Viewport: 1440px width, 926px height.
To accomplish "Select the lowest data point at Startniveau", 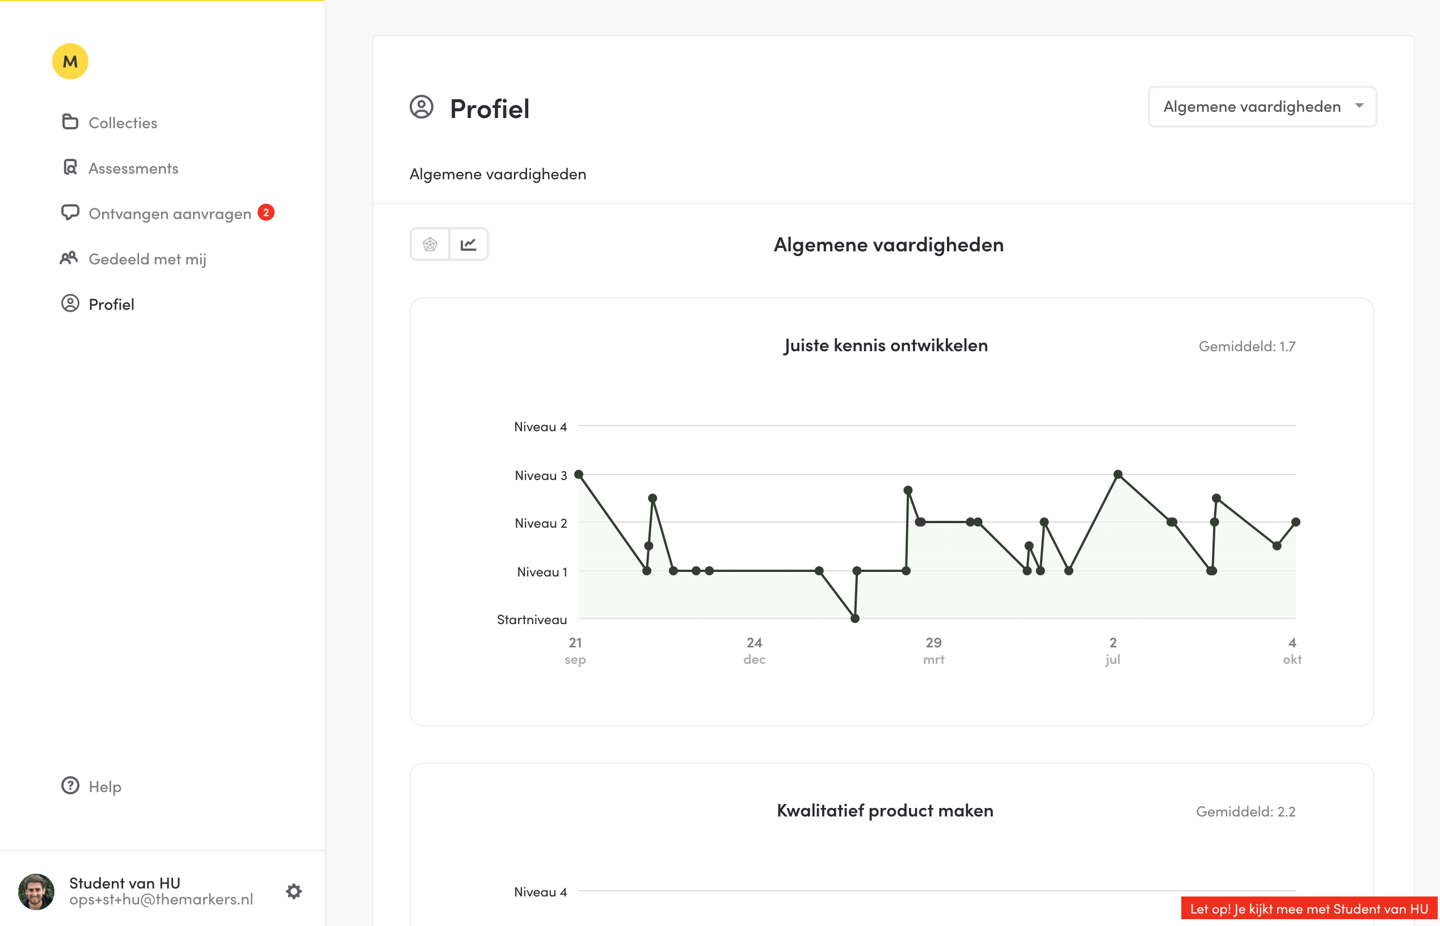I will 855,618.
